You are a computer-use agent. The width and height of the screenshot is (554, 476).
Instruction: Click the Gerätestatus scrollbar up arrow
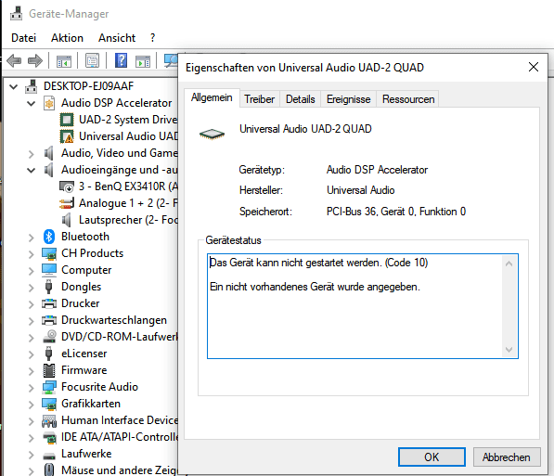(509, 264)
